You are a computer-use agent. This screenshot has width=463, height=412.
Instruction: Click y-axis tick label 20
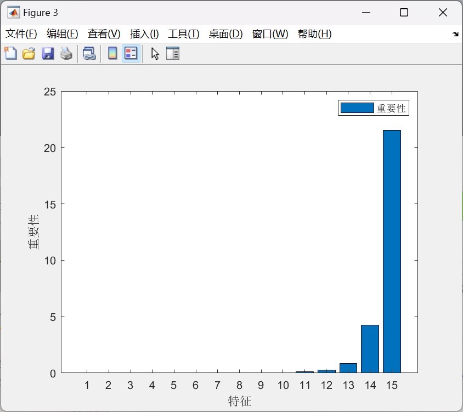coord(50,148)
